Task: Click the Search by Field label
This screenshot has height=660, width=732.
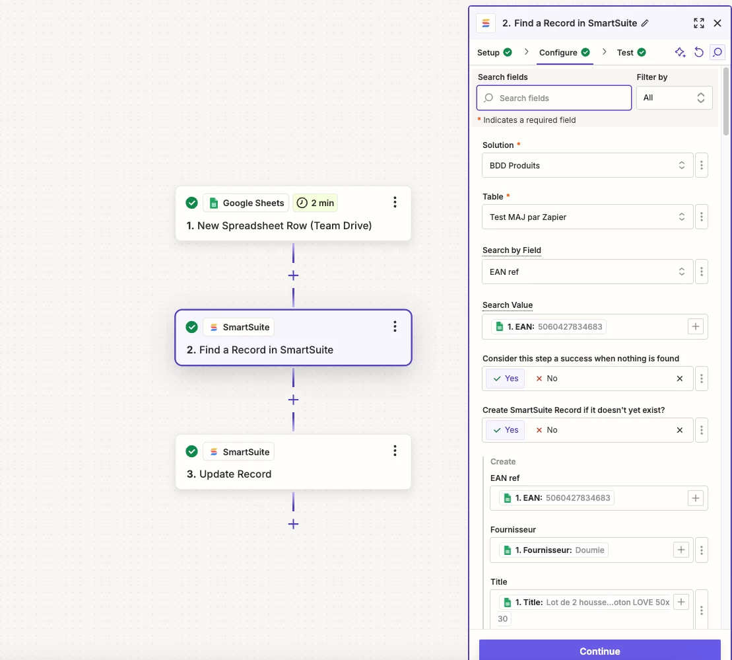Action: (512, 250)
